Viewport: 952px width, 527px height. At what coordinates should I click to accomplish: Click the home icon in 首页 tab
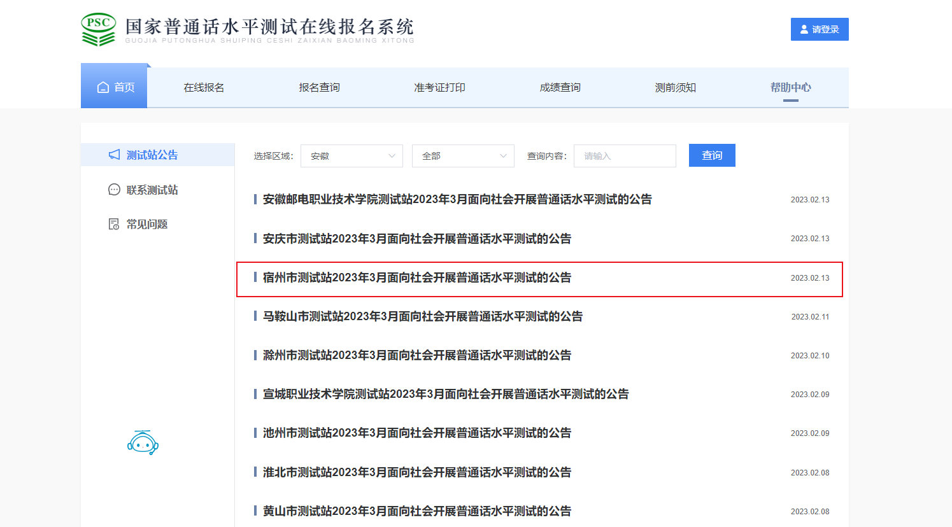[x=103, y=88]
